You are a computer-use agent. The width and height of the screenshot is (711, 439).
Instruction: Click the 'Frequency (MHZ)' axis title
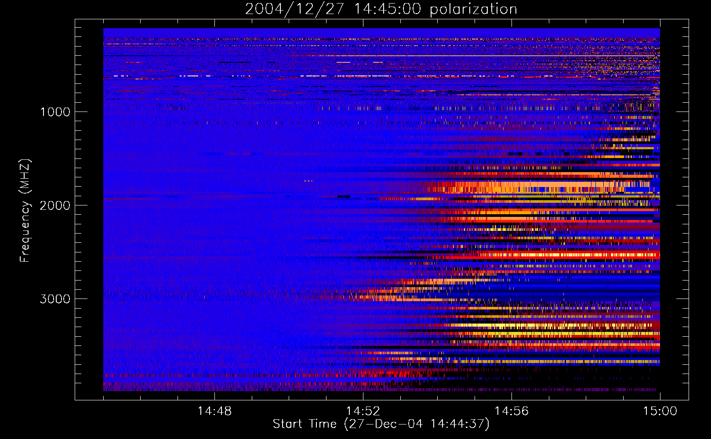pyautogui.click(x=25, y=211)
